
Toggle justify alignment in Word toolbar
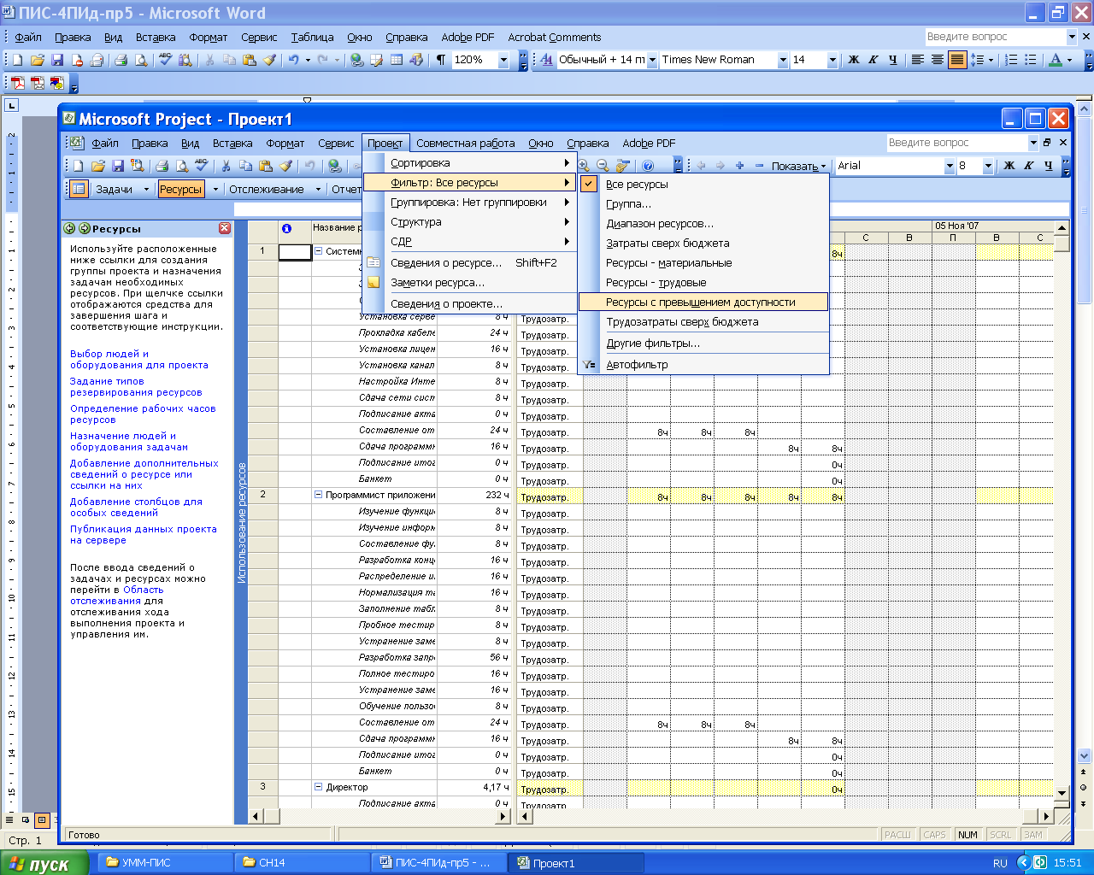pyautogui.click(x=957, y=60)
